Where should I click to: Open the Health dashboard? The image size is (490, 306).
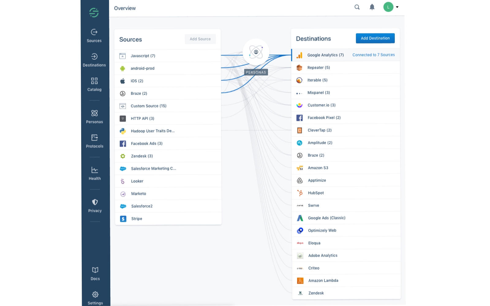pos(94,173)
